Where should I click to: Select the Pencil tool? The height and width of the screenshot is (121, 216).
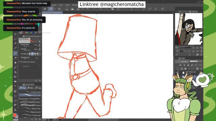pos(15,58)
